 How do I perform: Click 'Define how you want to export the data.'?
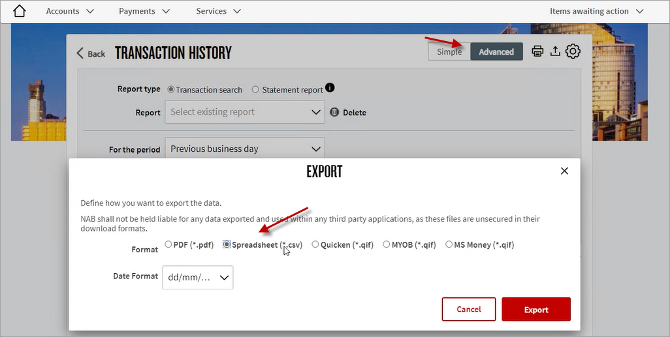(151, 203)
